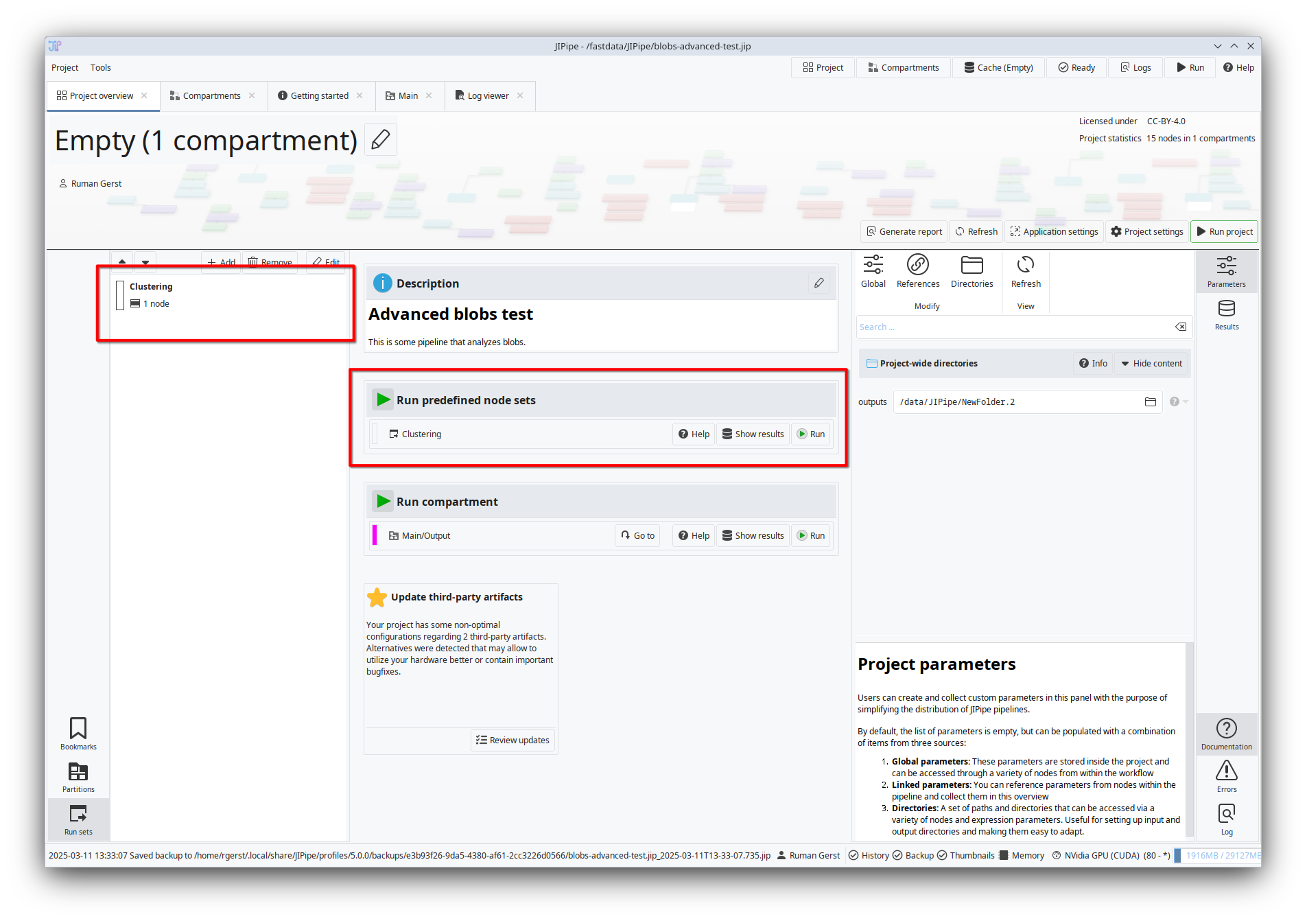Open the Log panel icon
This screenshot has width=1307, height=921.
(x=1226, y=819)
